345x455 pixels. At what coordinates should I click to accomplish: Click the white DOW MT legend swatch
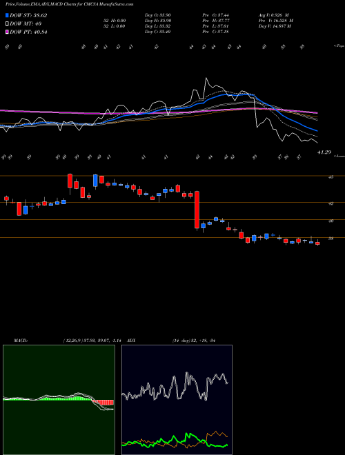tap(7, 24)
